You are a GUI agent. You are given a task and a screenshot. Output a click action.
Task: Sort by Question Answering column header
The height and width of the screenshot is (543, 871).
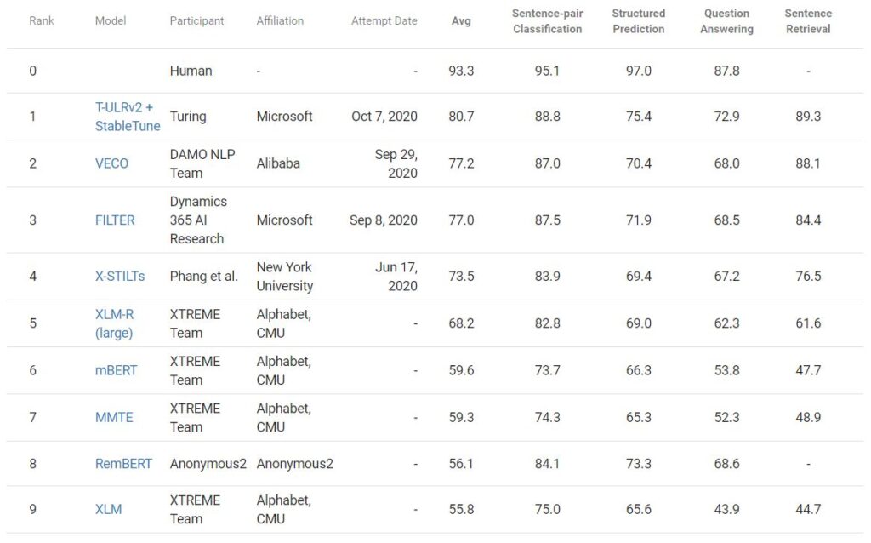pos(726,21)
